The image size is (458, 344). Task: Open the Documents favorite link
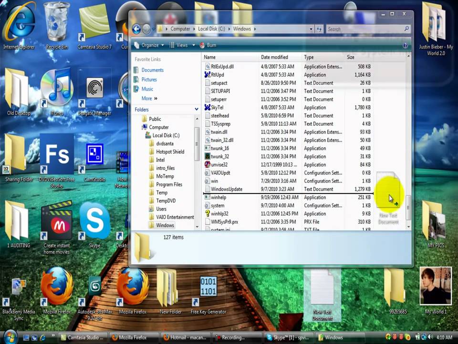point(152,70)
